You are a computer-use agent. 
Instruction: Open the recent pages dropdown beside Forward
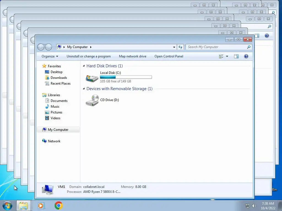tap(54, 47)
